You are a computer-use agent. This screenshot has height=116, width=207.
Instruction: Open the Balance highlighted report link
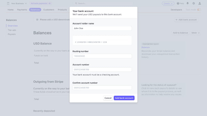pos(145,47)
